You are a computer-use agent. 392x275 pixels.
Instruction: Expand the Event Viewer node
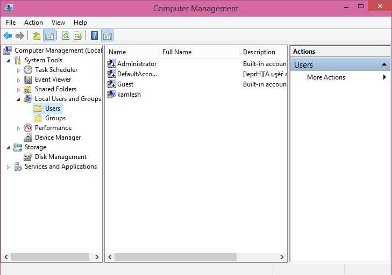tap(18, 80)
